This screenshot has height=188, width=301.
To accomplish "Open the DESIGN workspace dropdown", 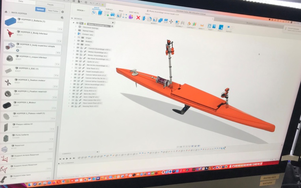I will (81, 10).
